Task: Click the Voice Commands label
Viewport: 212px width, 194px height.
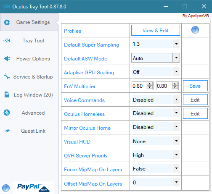Action: point(84,100)
